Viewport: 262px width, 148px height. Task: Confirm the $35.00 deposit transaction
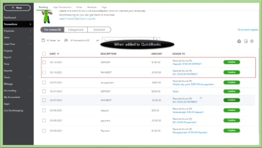(x=232, y=110)
